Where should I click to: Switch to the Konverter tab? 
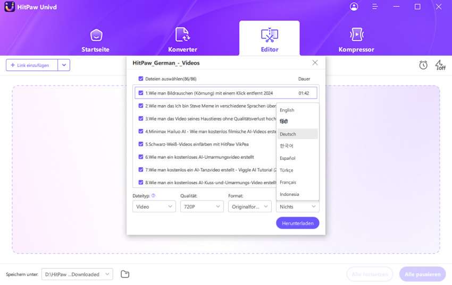coord(182,40)
